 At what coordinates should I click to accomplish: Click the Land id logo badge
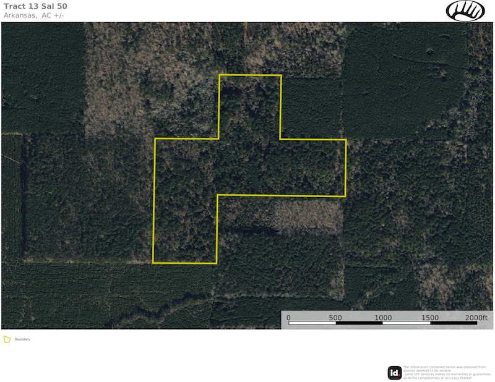394,373
